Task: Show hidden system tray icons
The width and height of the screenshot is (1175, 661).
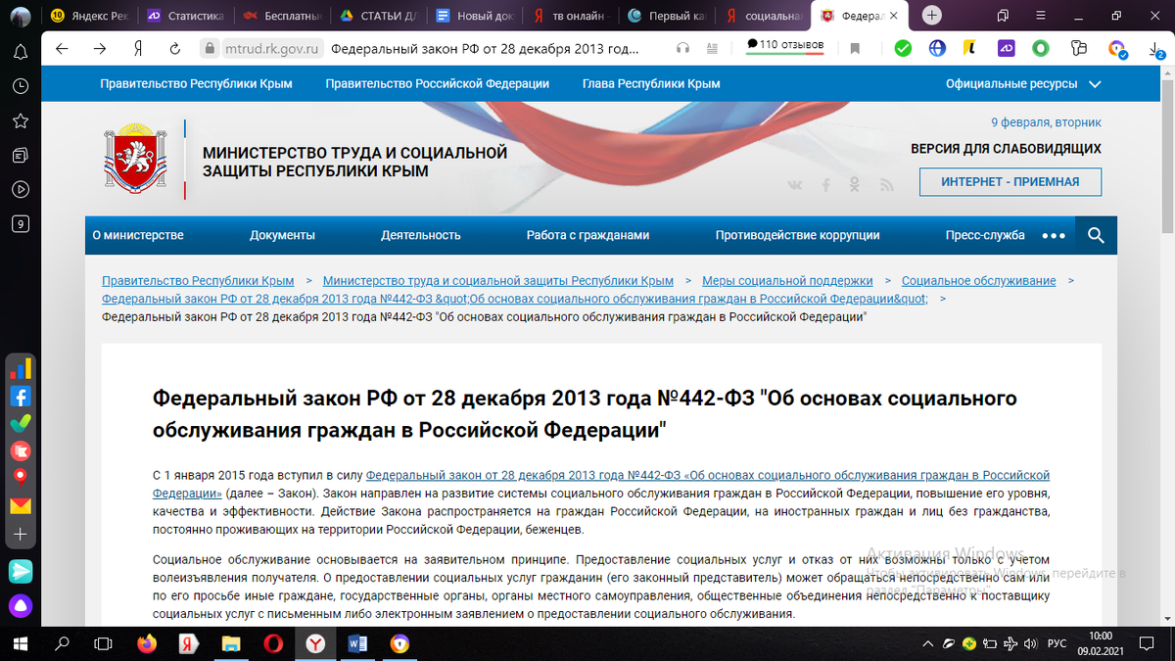Action: click(929, 643)
